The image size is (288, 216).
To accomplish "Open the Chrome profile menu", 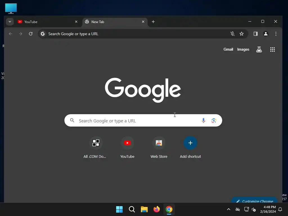I will [x=265, y=34].
